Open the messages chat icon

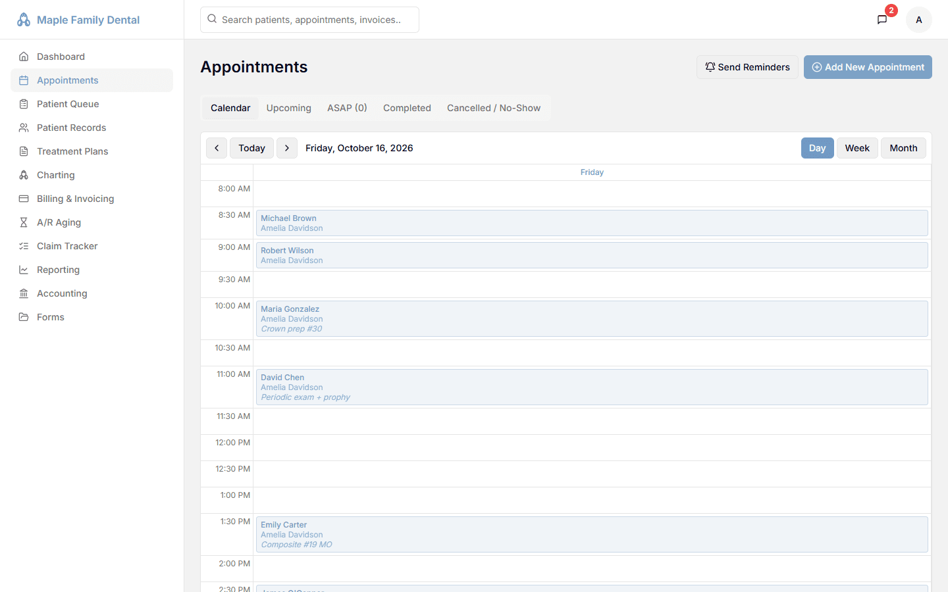(882, 20)
